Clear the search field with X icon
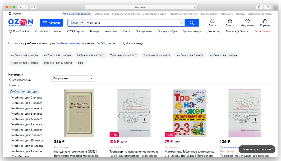 tap(181, 23)
